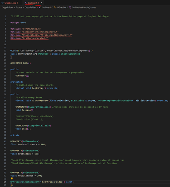Image resolution: width=170 pixels, height=187 pixels.
Task: Click the C icon in the Grabber.h breadcrumb
Action: pos(40,7)
